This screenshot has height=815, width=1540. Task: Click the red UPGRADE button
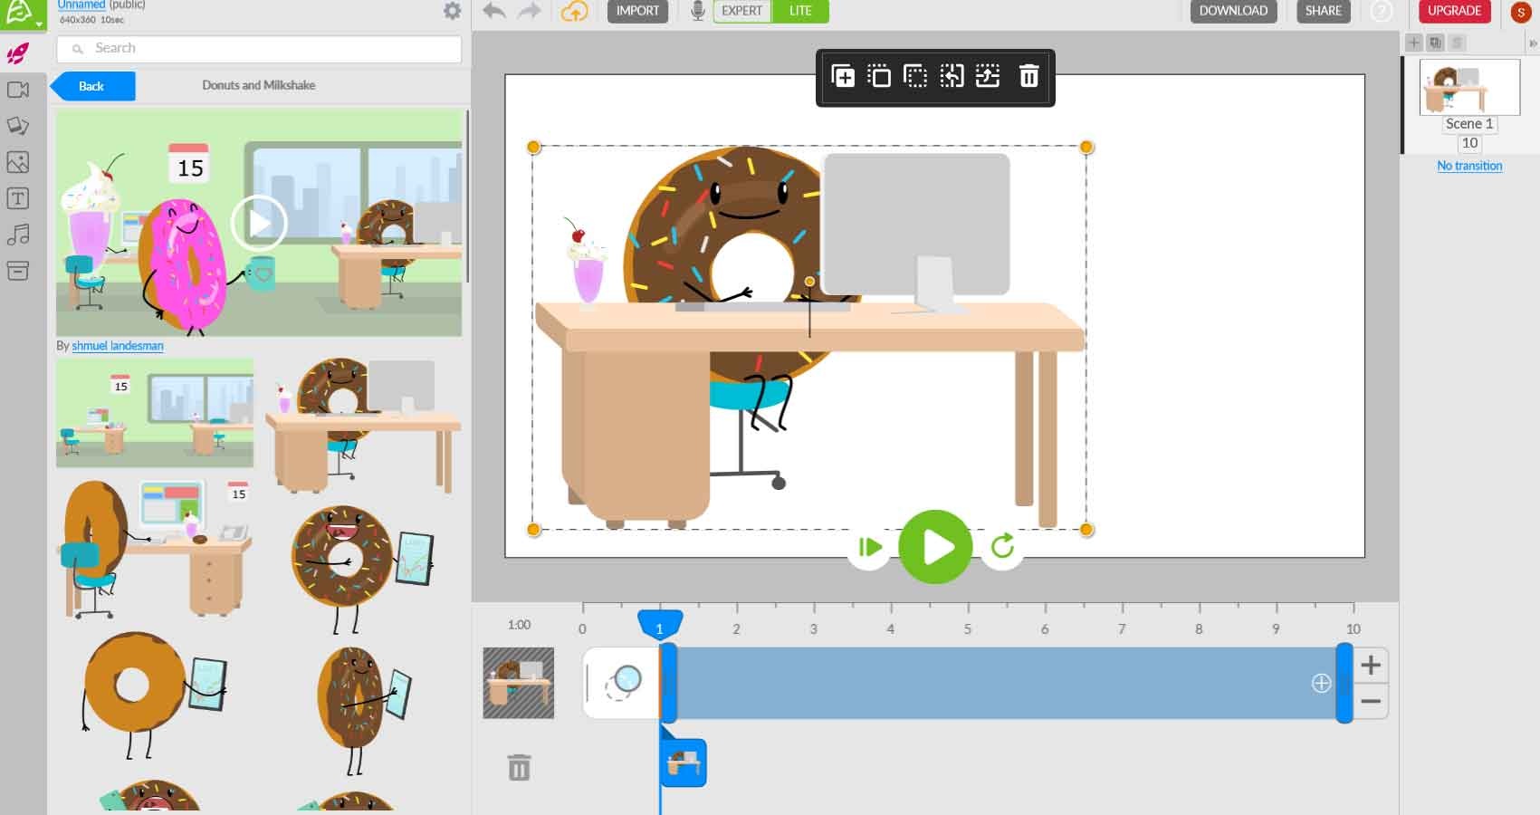[1454, 11]
